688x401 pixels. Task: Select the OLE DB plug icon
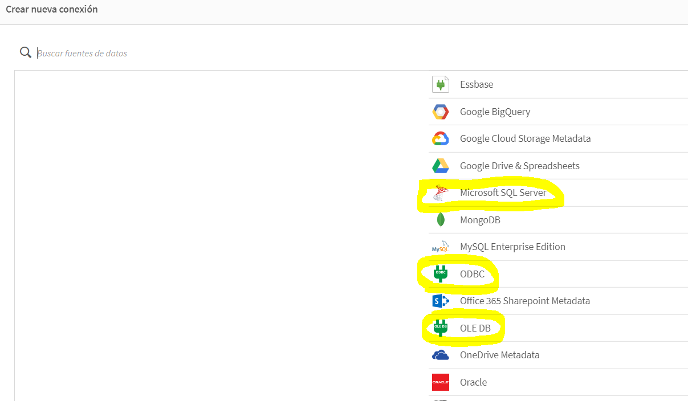[x=440, y=328]
